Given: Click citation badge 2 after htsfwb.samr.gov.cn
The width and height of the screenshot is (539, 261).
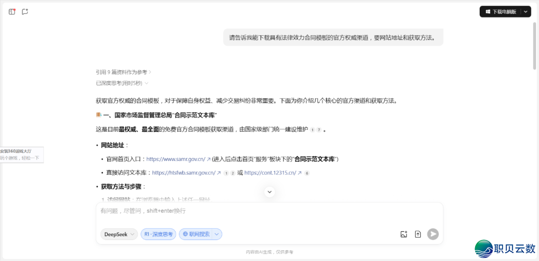Looking at the screenshot, I should pyautogui.click(x=233, y=173).
